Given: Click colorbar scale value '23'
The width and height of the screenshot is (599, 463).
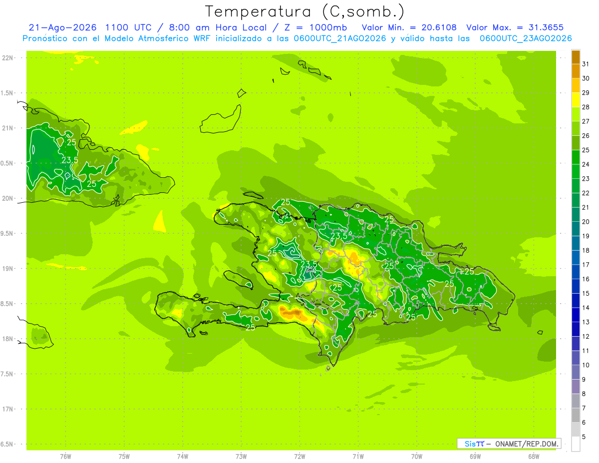Looking at the screenshot, I should [586, 179].
